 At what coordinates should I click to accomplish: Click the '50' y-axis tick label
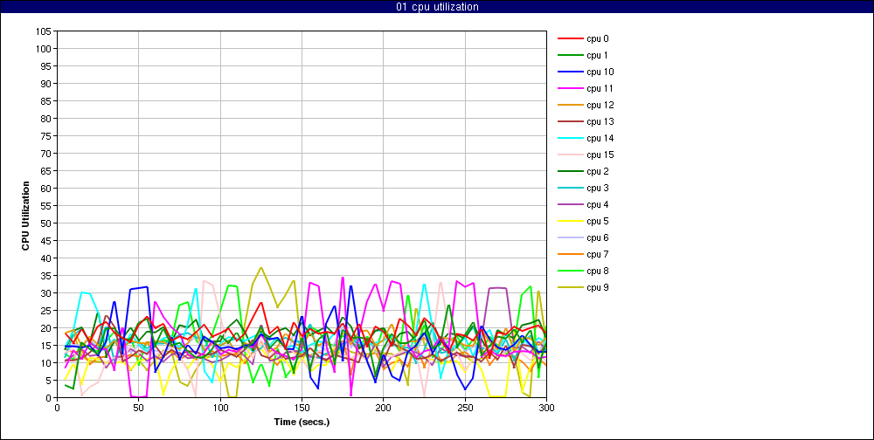click(47, 223)
